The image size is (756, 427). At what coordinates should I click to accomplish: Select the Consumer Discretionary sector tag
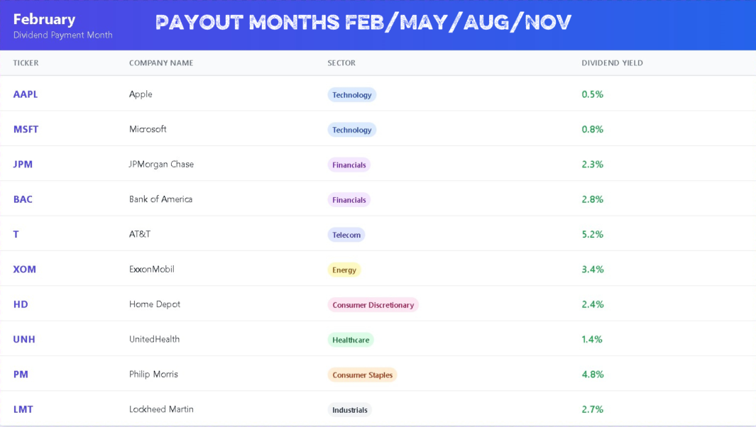point(373,305)
